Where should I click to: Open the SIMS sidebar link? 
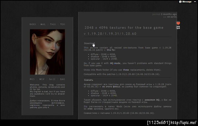click(x=62, y=79)
